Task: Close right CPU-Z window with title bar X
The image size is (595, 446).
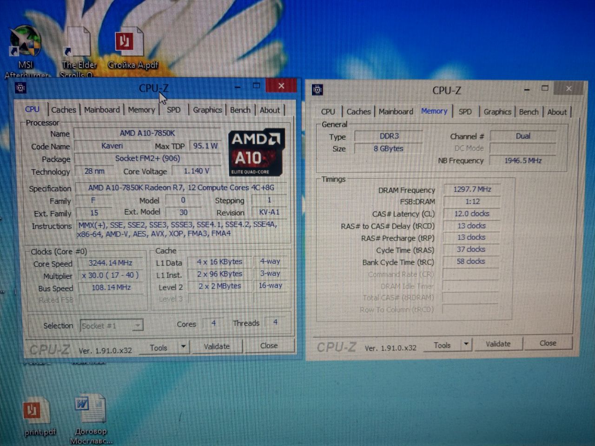Action: click(x=569, y=88)
